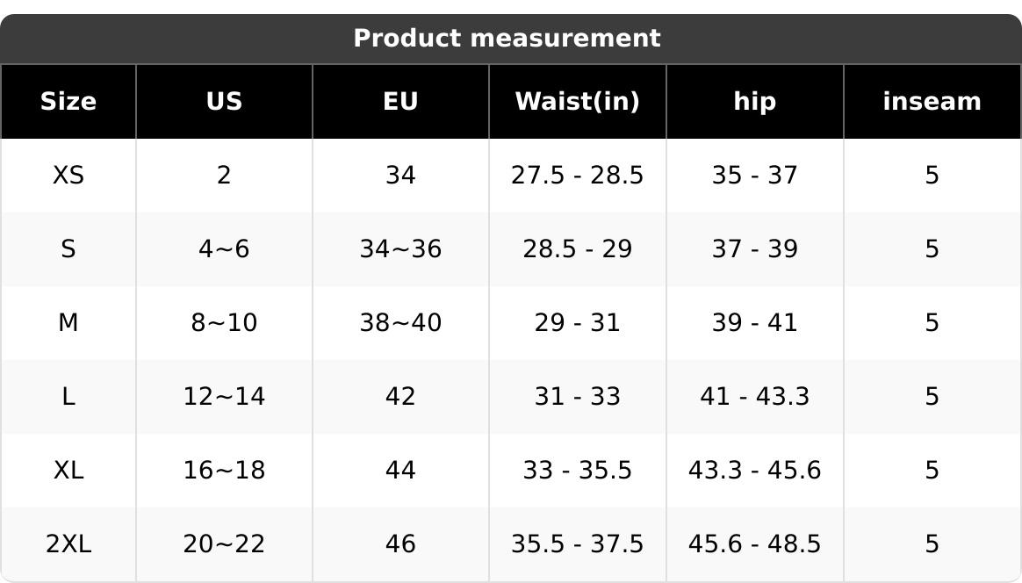The height and width of the screenshot is (583, 1022).
Task: Click the EU column header
Action: coord(401,101)
